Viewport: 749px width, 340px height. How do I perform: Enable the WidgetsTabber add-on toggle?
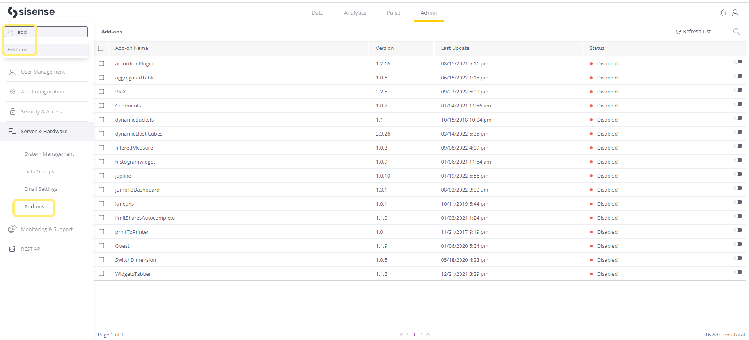click(x=738, y=272)
